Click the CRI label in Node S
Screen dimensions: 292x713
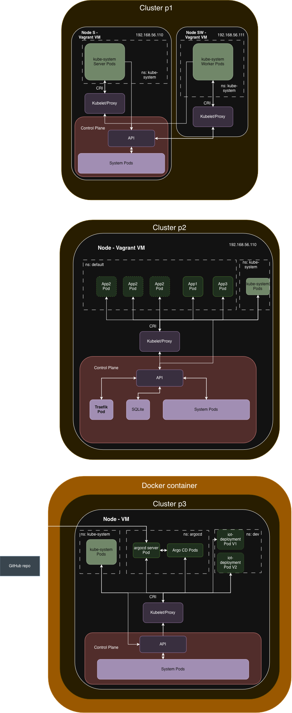[100, 88]
